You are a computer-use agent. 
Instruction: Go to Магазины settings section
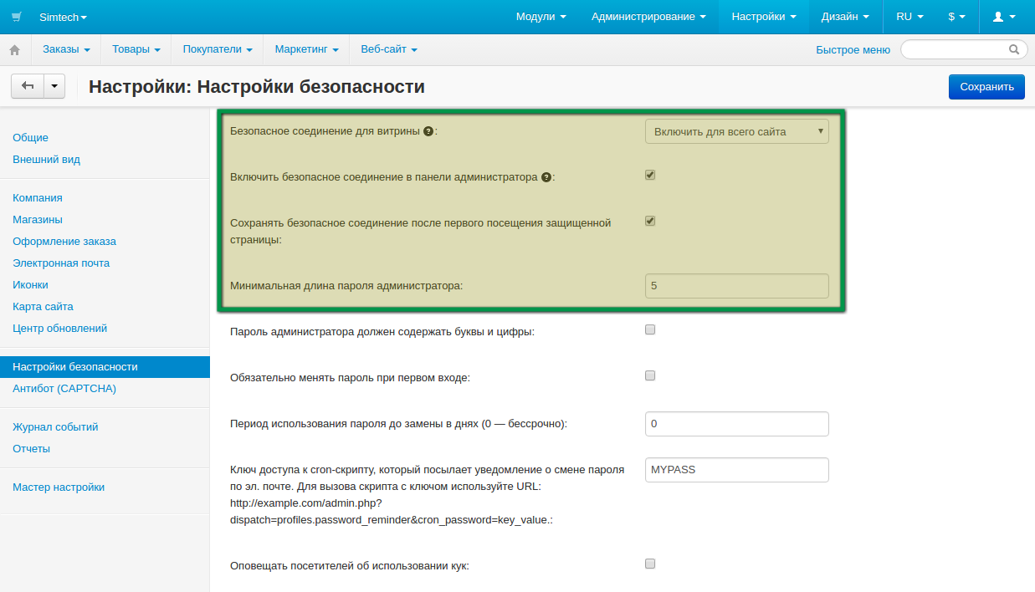tap(38, 219)
